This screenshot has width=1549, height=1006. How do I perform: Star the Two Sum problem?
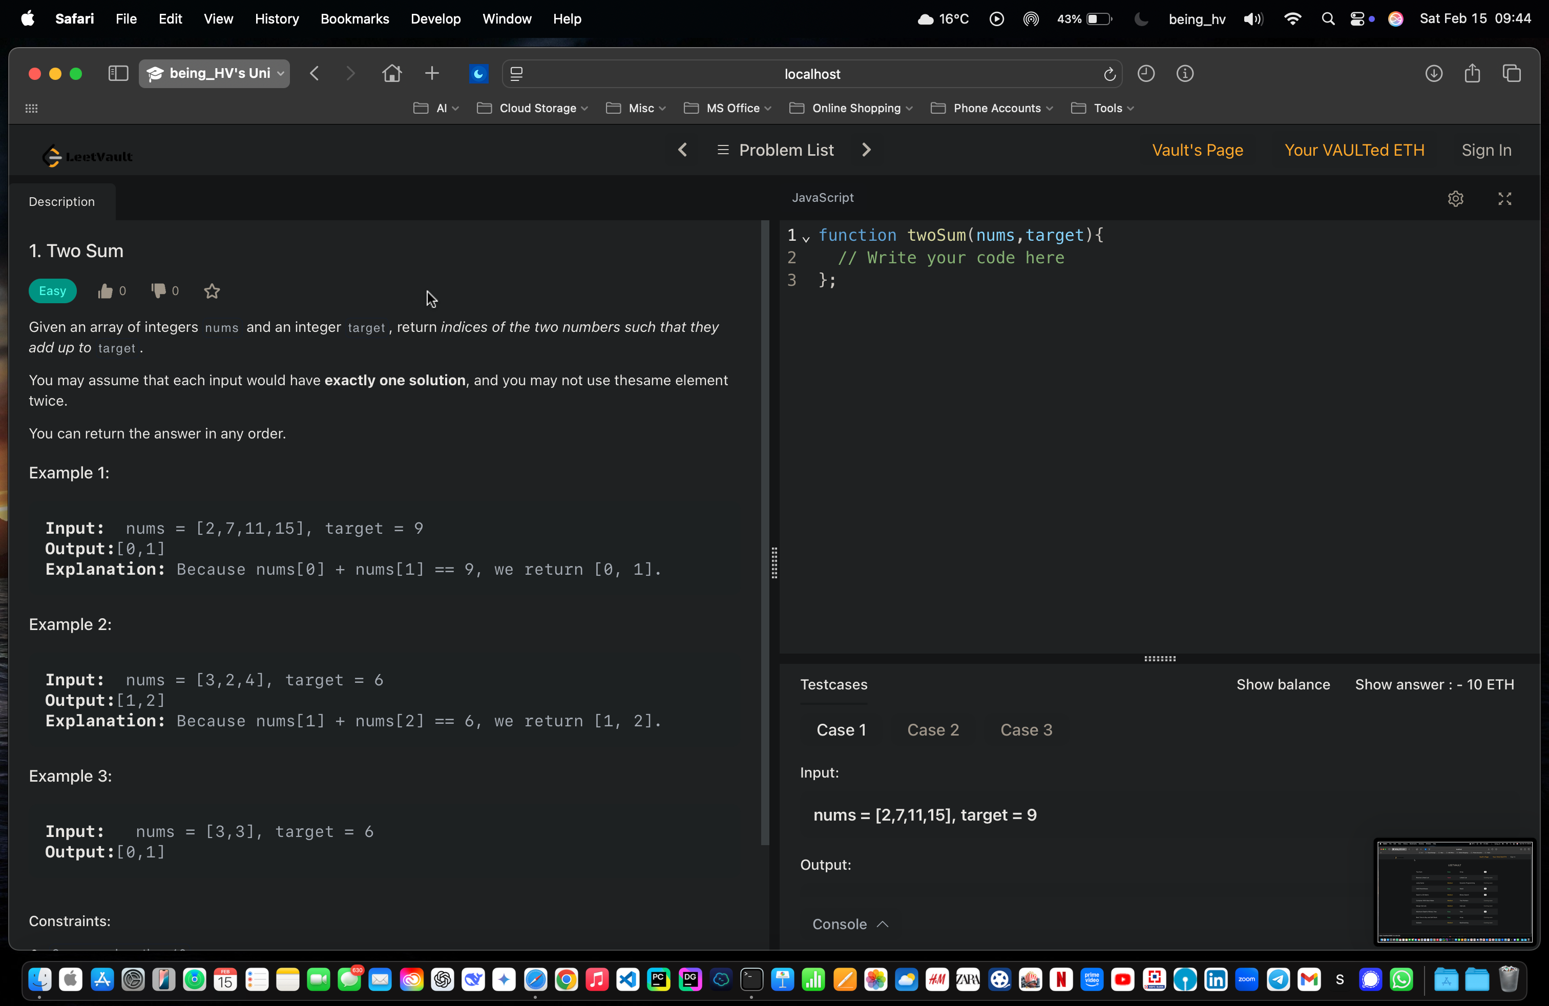tap(212, 291)
